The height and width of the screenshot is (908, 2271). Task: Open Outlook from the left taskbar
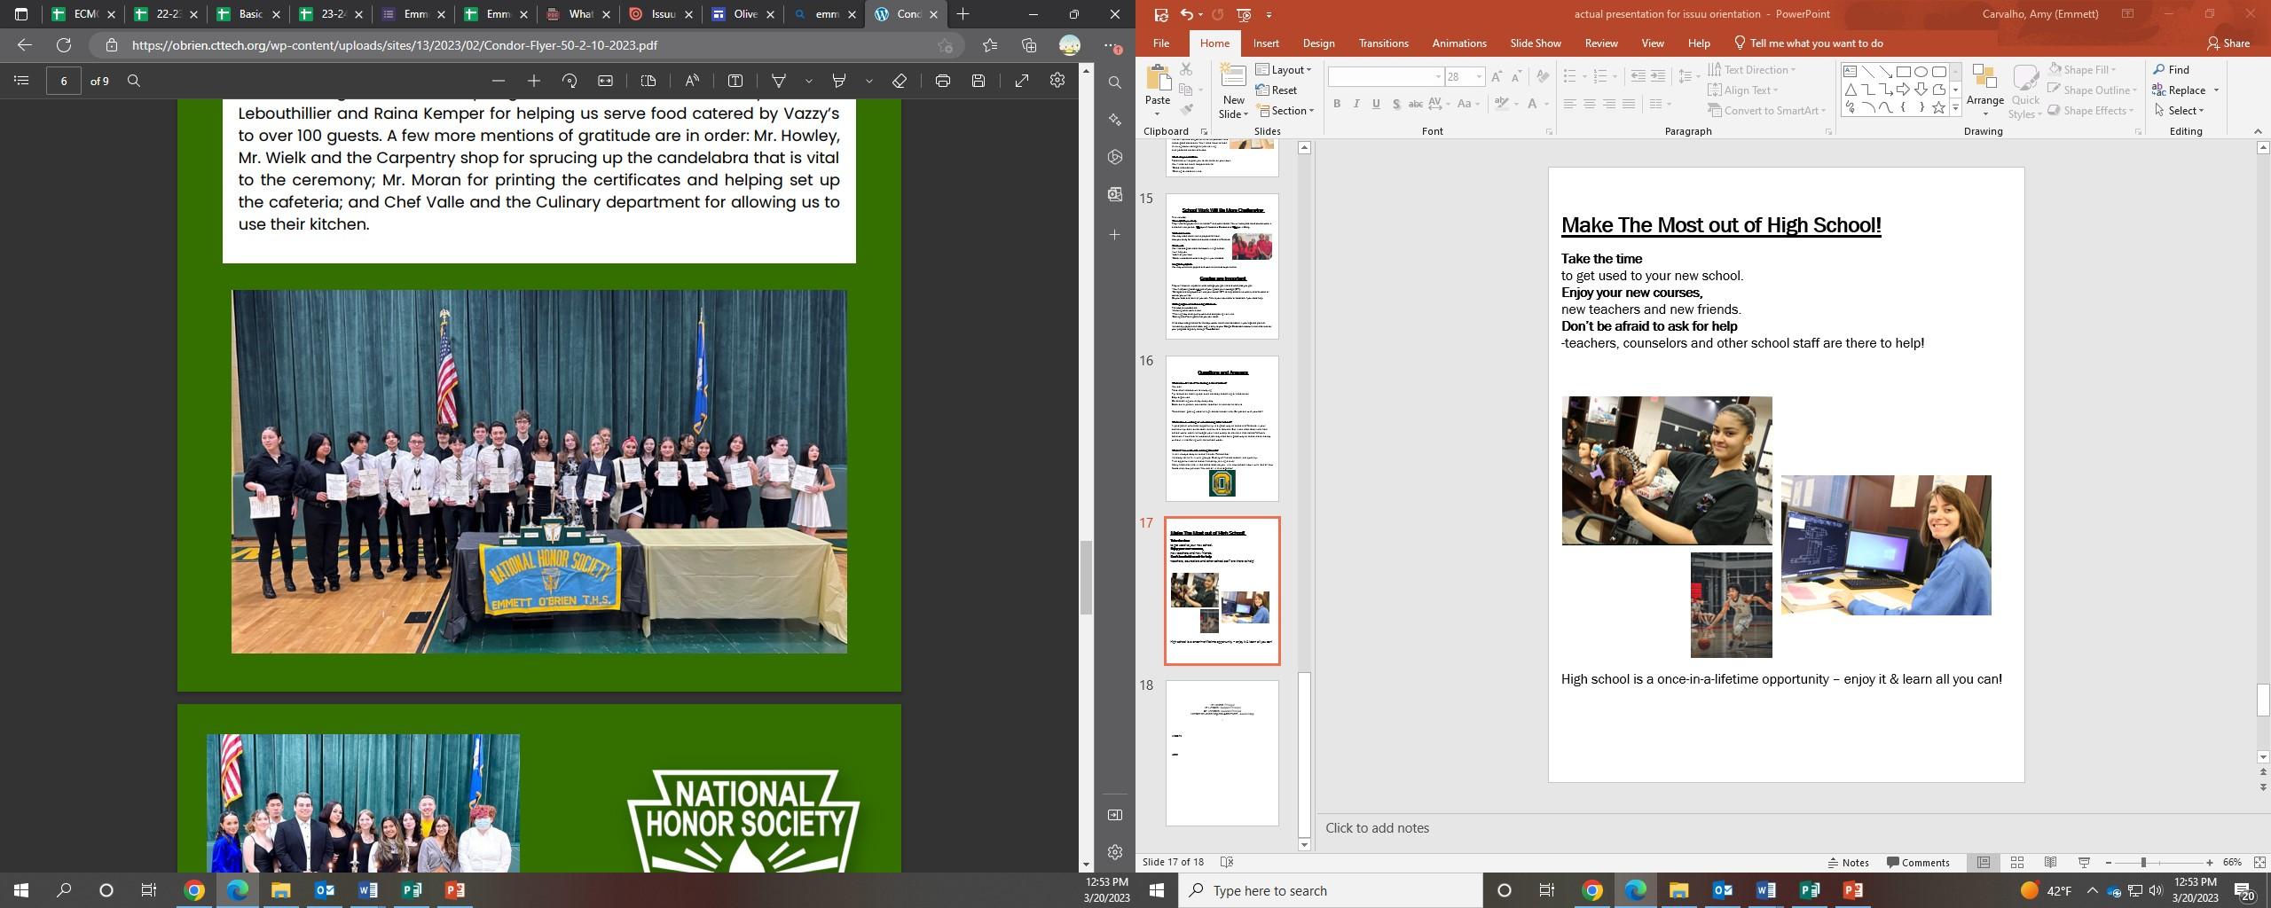point(325,890)
